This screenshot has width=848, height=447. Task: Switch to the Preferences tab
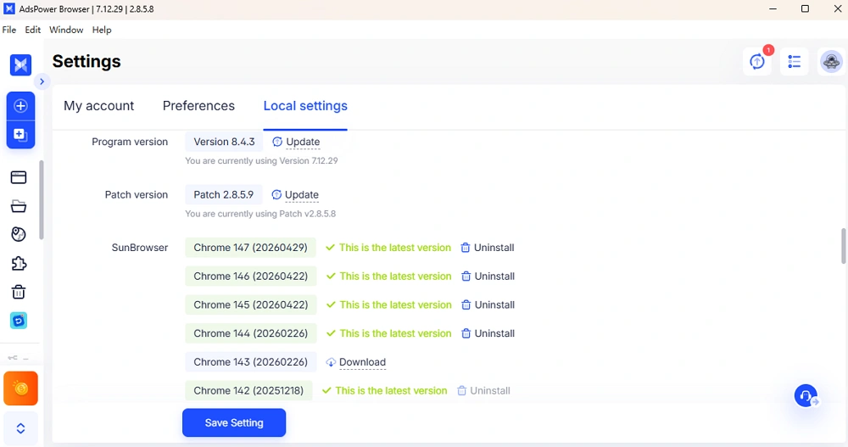pos(198,106)
